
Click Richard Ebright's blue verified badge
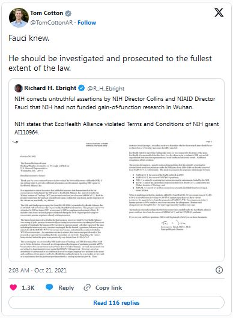(82, 88)
